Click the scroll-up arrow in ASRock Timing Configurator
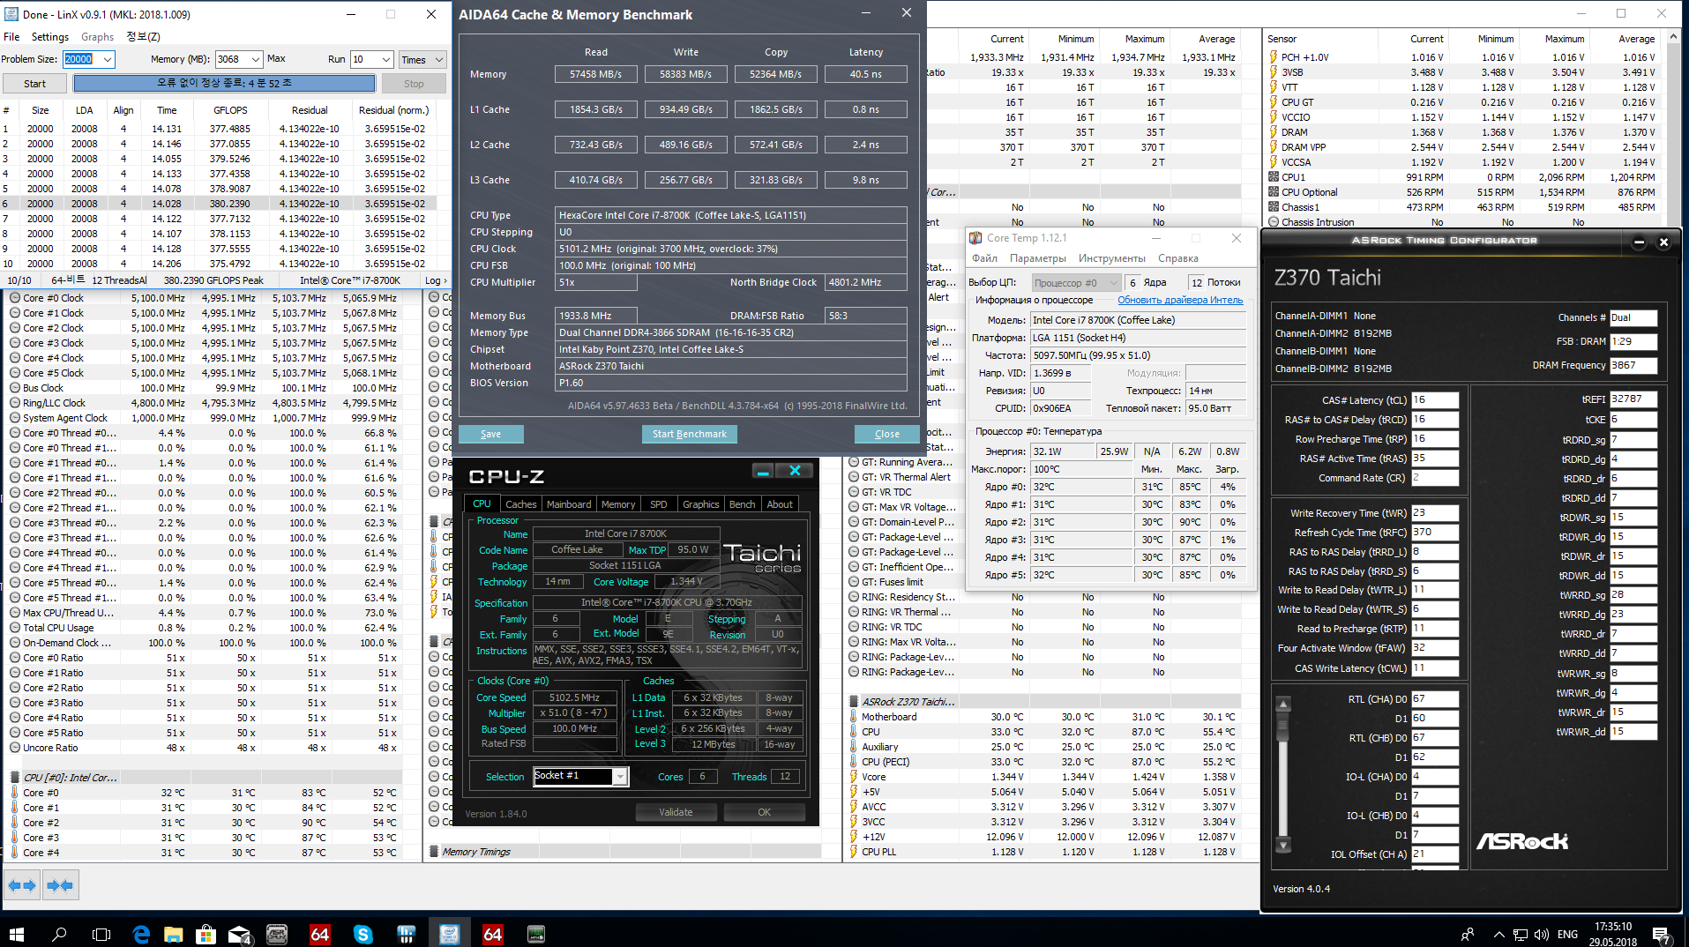Image resolution: width=1689 pixels, height=947 pixels. (x=1283, y=704)
